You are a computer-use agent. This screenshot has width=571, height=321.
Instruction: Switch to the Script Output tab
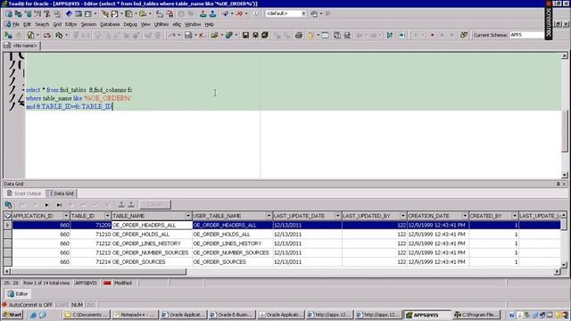click(24, 193)
